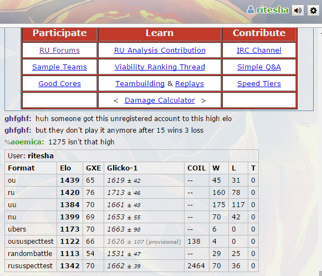Screen dimensions: 322x276
Task: Click the uu Elo value 1384
Action: [70, 204]
